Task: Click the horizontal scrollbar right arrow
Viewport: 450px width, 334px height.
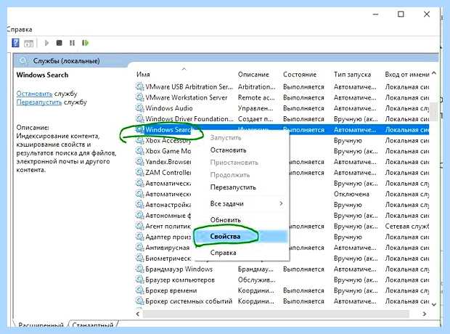Action: [x=425, y=314]
